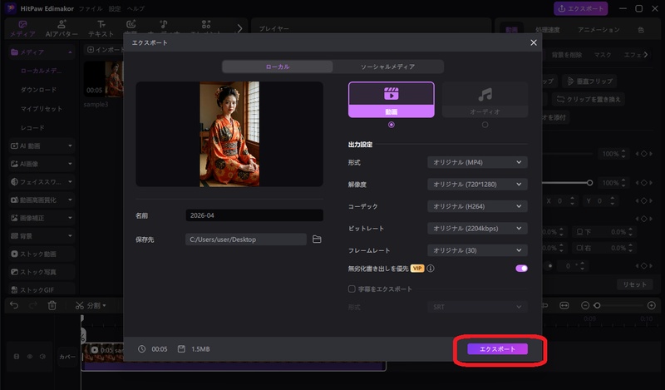Click the slider handle in right properties panel
The image size is (665, 390).
click(x=589, y=182)
